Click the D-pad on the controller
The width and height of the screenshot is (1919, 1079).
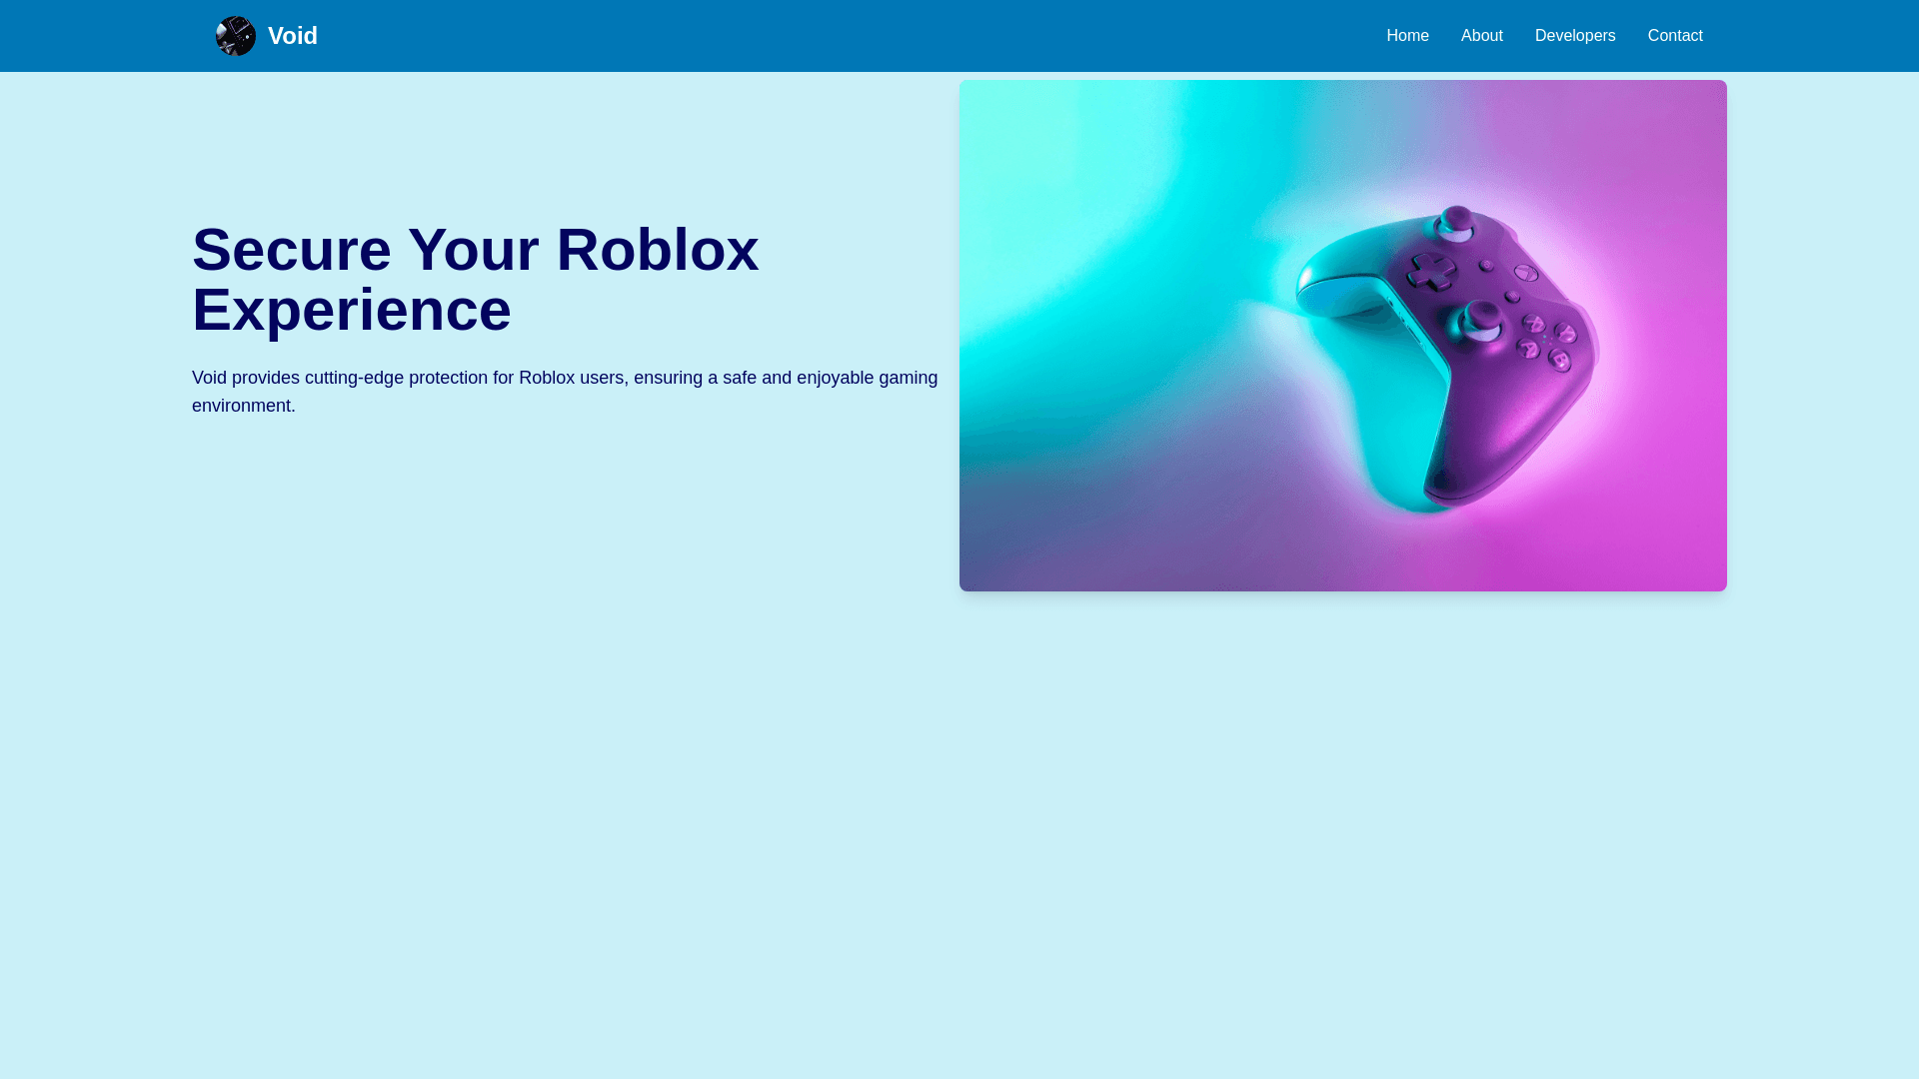tap(1431, 272)
